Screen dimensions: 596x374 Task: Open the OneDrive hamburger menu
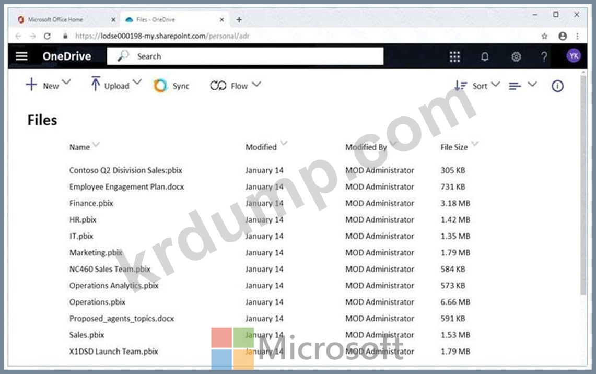pyautogui.click(x=21, y=56)
